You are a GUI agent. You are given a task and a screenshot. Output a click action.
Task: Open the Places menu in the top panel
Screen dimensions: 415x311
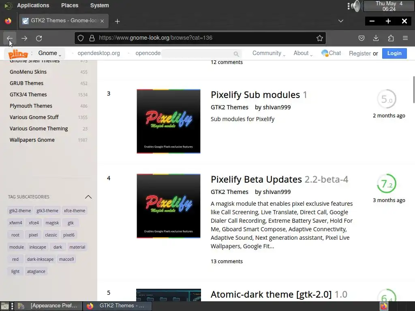tap(70, 5)
